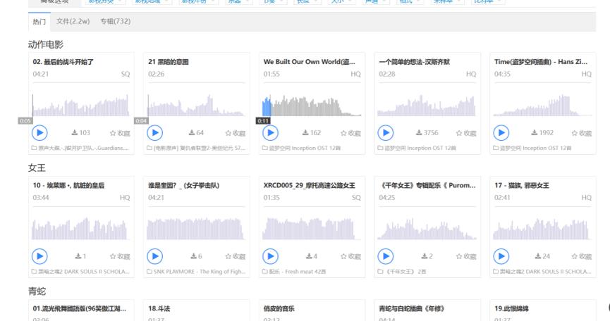
Task: Play the track 02. 最后的战斗开始了
Action: [39, 133]
